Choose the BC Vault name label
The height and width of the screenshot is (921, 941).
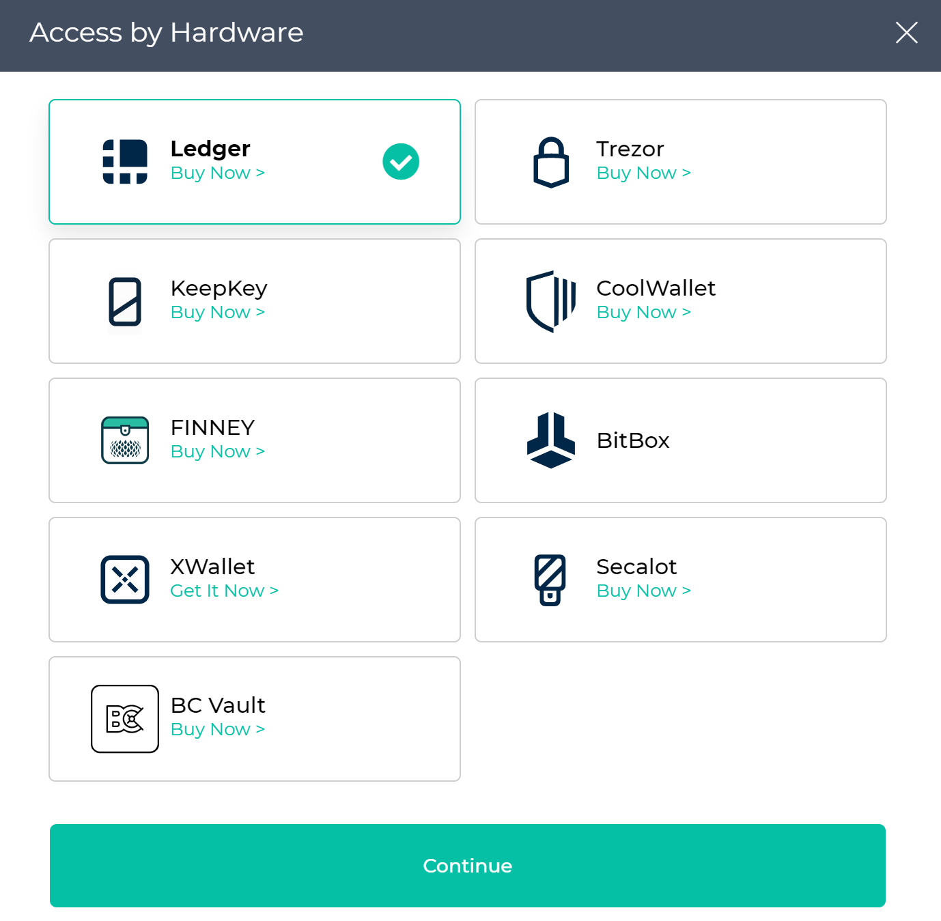click(218, 705)
